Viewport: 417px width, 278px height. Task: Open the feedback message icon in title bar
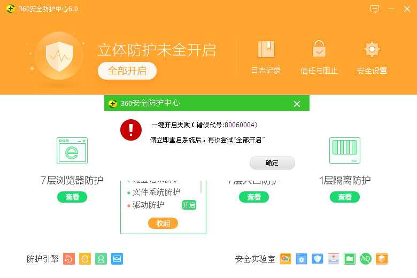(x=374, y=9)
